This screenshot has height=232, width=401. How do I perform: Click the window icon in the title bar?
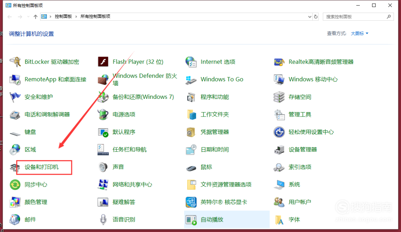click(x=8, y=5)
